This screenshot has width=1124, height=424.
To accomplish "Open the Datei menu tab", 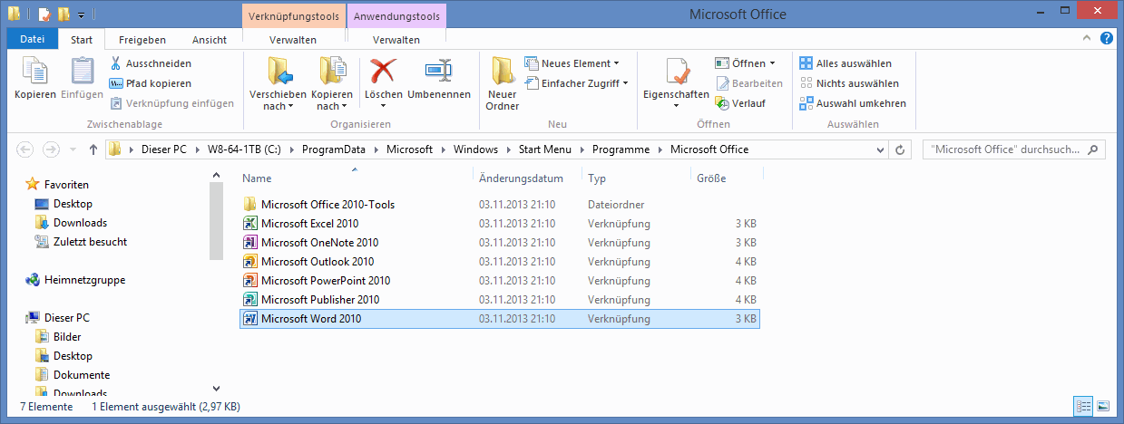I will pos(33,40).
